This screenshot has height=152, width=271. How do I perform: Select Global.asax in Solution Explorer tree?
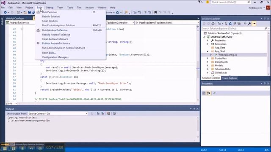(x=221, y=73)
